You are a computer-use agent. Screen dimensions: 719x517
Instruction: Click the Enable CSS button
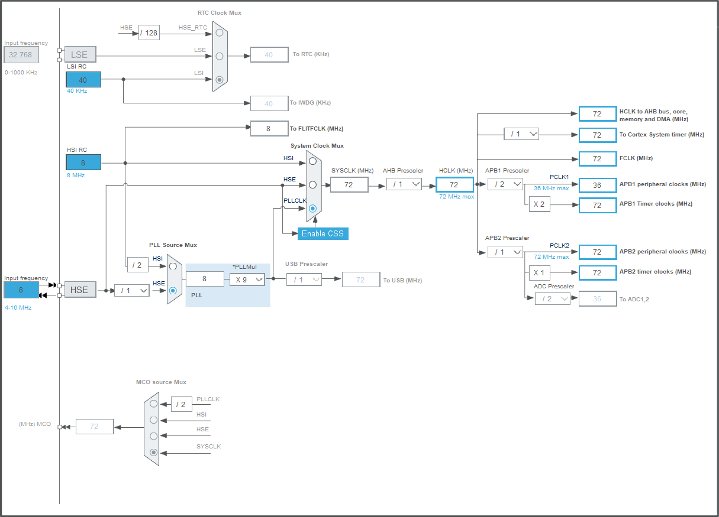[x=323, y=233]
